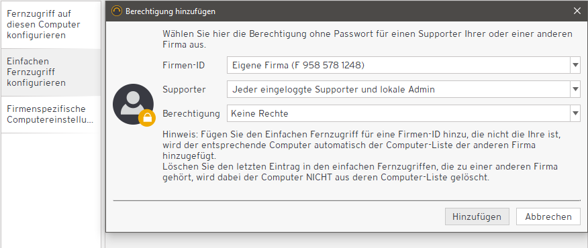
Task: Open Firmenspezifische Computereinstellungen section
Action: [x=50, y=114]
